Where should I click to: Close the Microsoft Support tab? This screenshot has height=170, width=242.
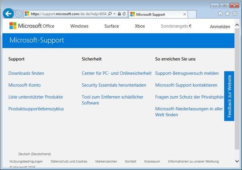click(x=185, y=14)
